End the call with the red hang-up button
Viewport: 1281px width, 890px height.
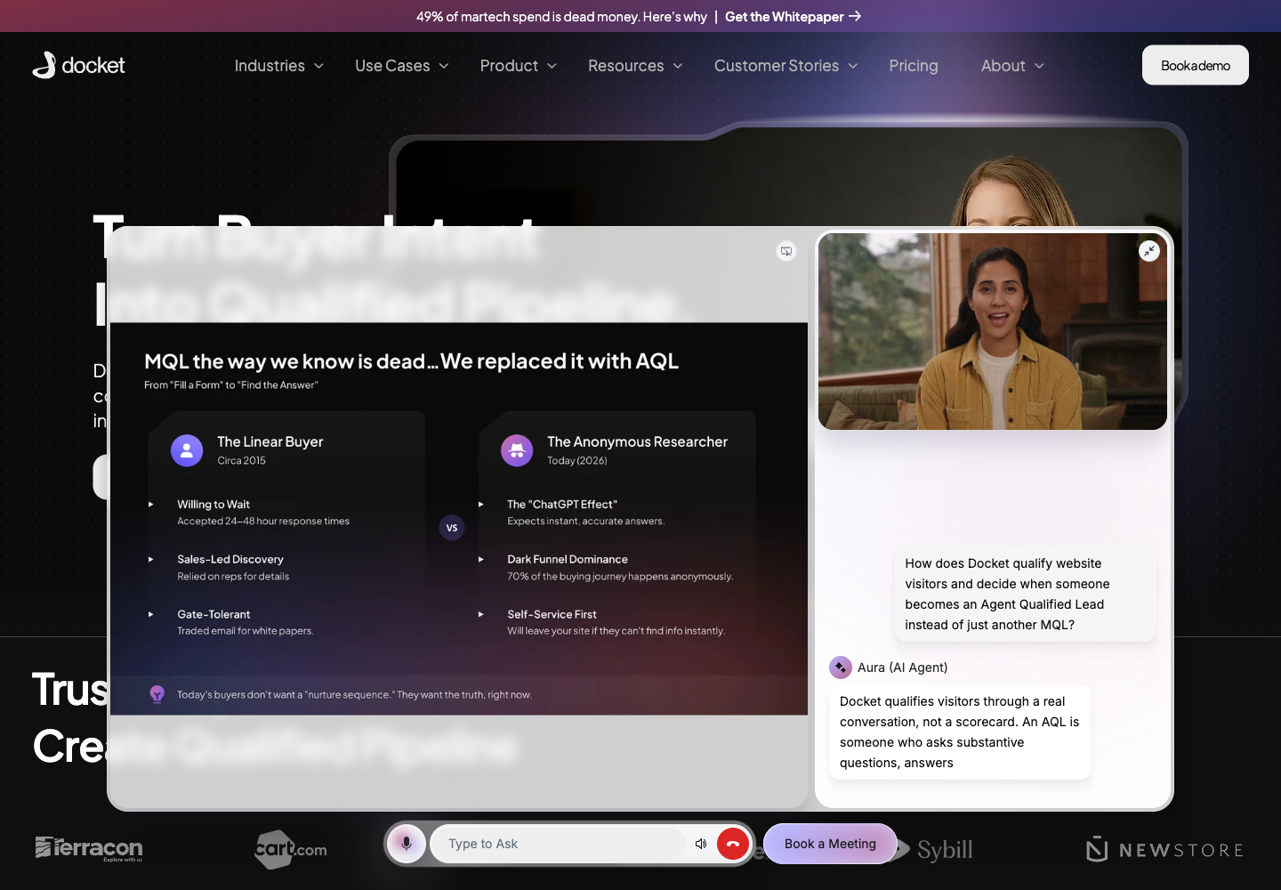[733, 844]
